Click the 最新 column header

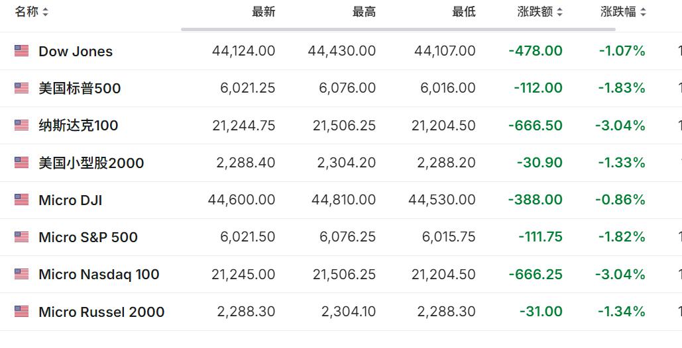[x=264, y=12]
